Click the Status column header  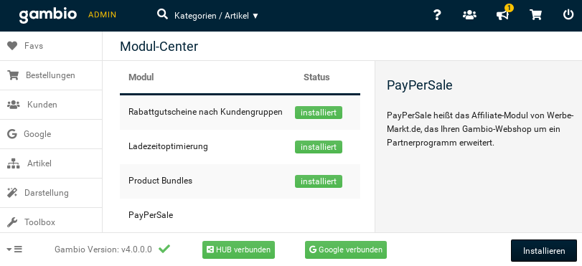(316, 77)
